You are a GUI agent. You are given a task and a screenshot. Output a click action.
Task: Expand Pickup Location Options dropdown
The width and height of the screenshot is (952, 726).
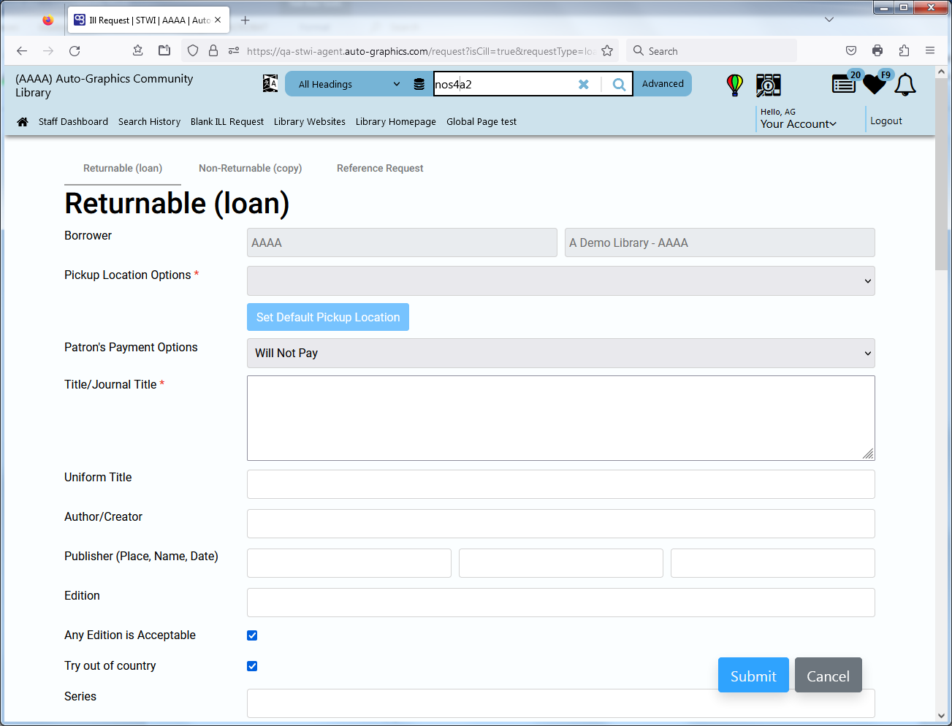561,281
